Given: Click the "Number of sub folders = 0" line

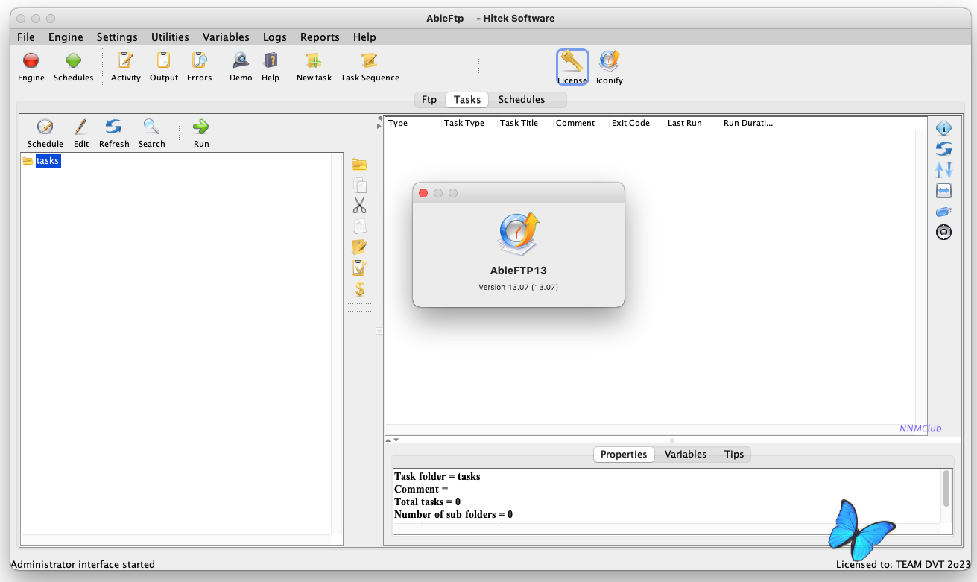Looking at the screenshot, I should coord(453,514).
